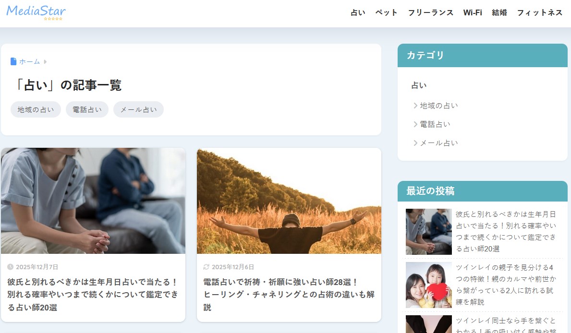Open the couple on sofa article image
The height and width of the screenshot is (333, 571).
[93, 201]
